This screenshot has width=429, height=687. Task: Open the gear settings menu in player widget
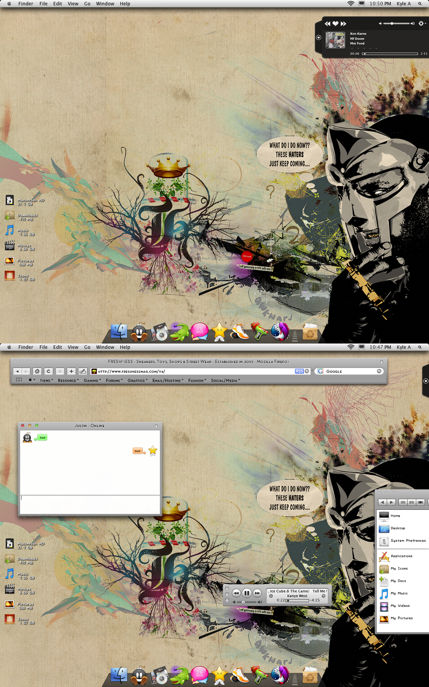point(422,23)
